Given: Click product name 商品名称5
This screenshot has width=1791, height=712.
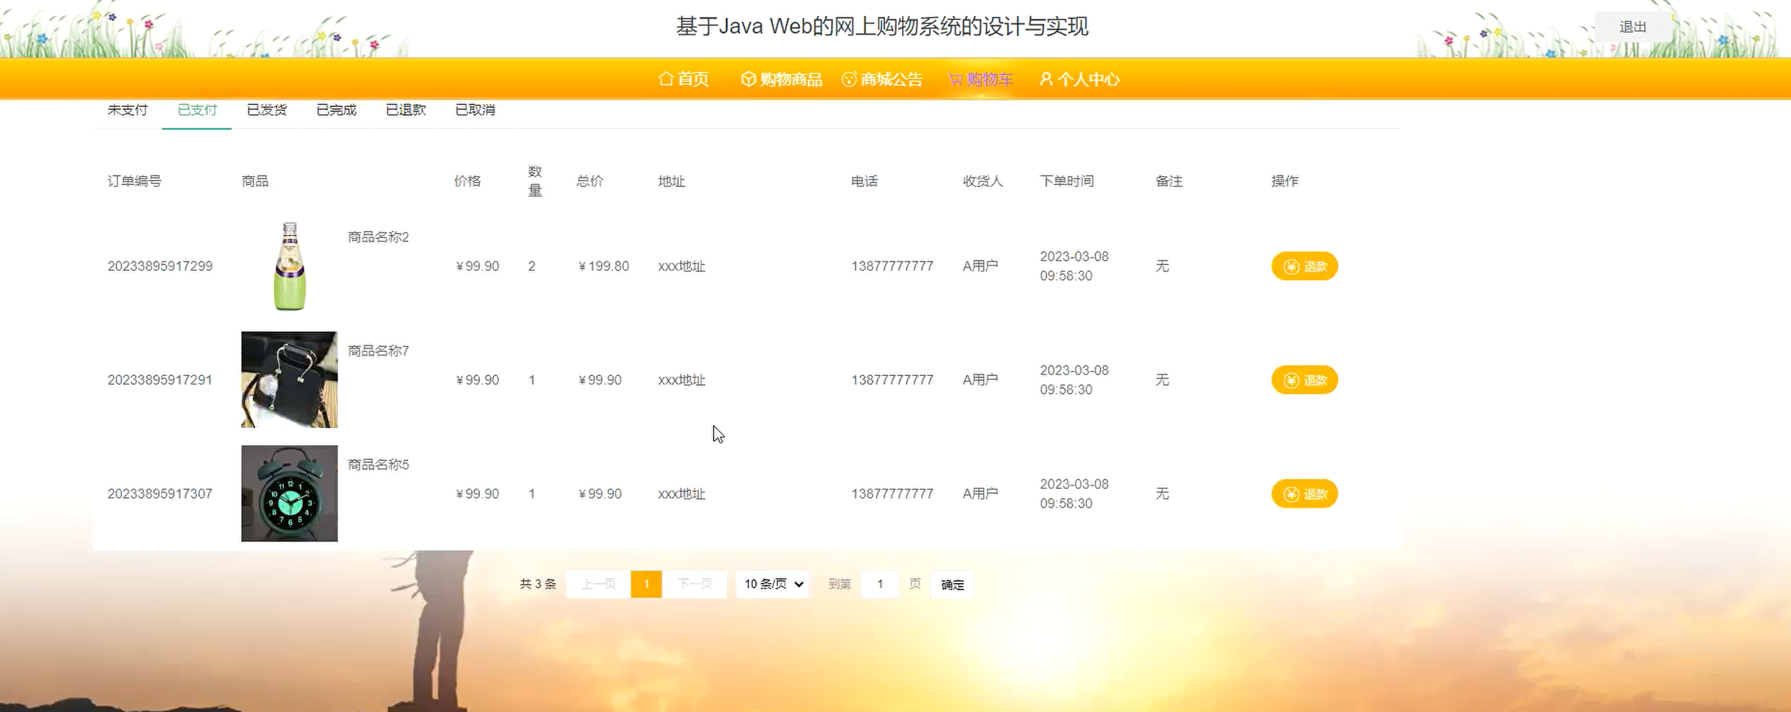Looking at the screenshot, I should pyautogui.click(x=378, y=464).
